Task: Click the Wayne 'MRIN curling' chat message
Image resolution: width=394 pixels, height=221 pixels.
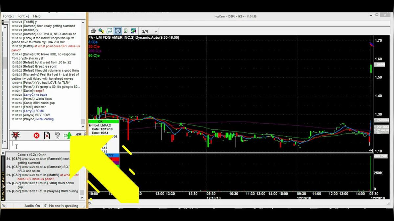Action: pyautogui.click(x=33, y=119)
